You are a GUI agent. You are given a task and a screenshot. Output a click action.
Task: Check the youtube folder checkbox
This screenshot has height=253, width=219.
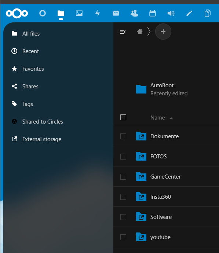(123, 237)
